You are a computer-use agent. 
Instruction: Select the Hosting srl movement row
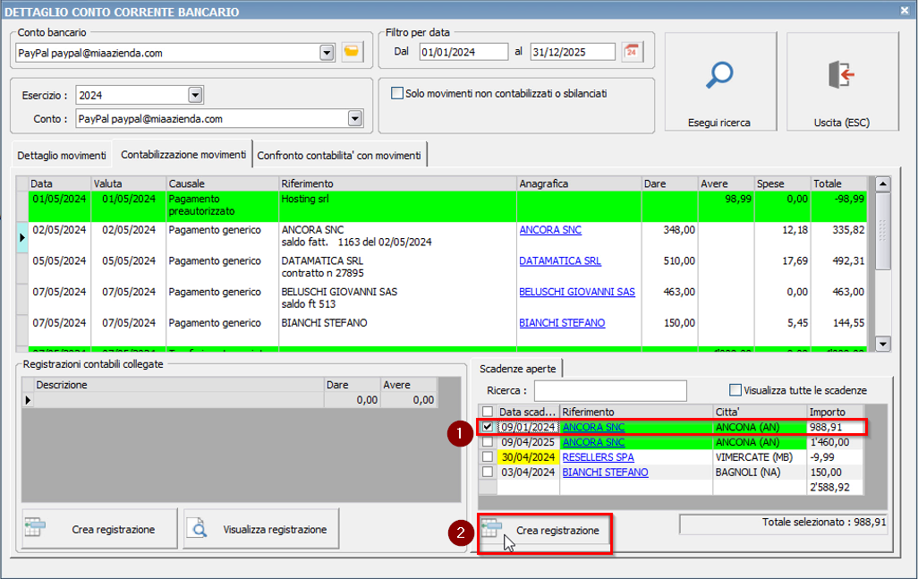(x=448, y=206)
